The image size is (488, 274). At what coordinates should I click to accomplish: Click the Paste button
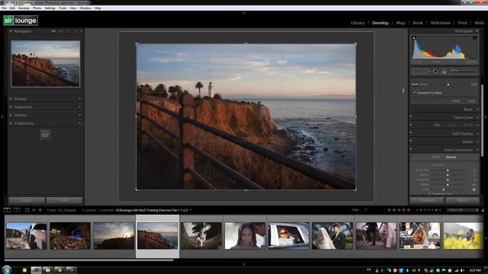[x=64, y=200]
